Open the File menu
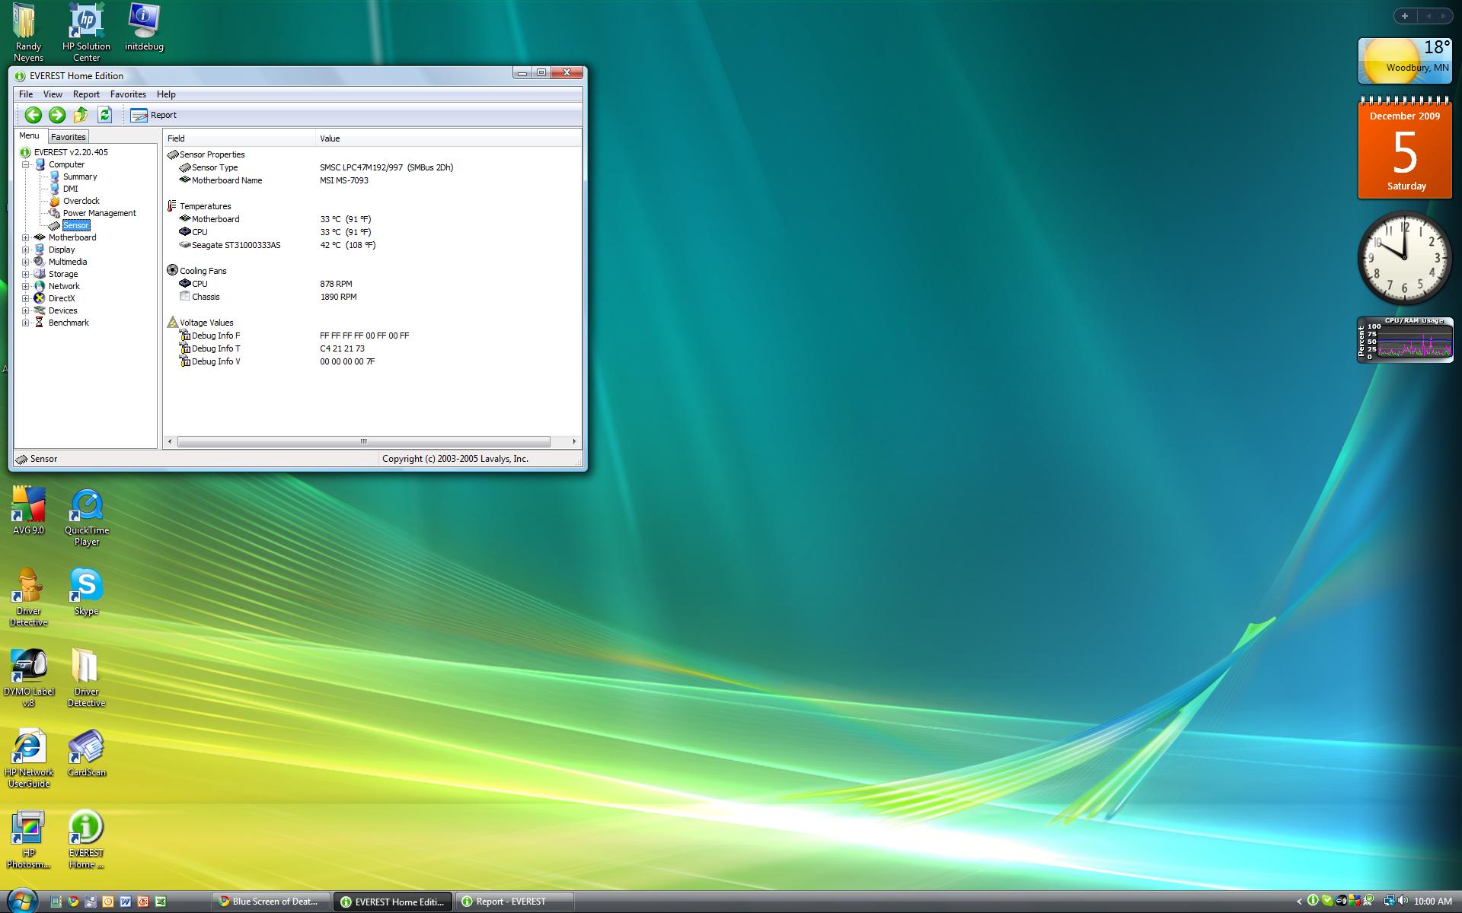1462x913 pixels. click(x=26, y=94)
